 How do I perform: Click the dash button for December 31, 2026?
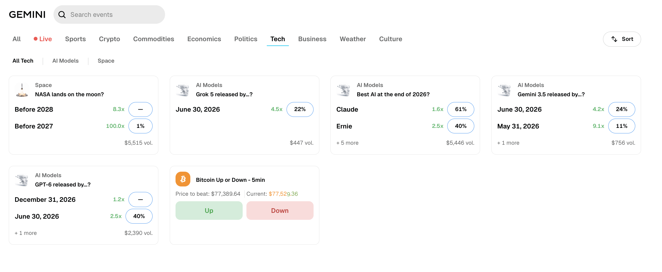point(140,200)
